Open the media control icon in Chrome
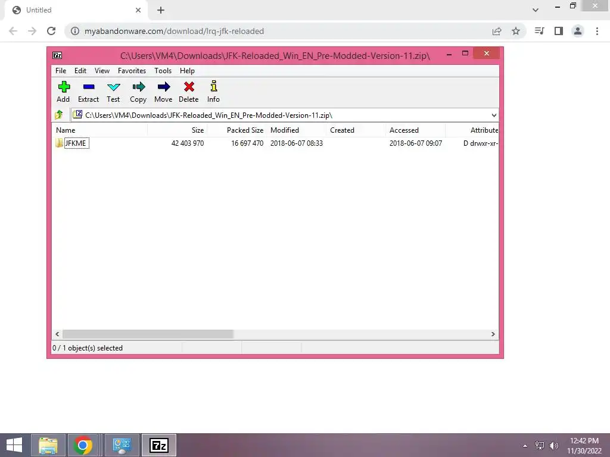 (x=539, y=31)
